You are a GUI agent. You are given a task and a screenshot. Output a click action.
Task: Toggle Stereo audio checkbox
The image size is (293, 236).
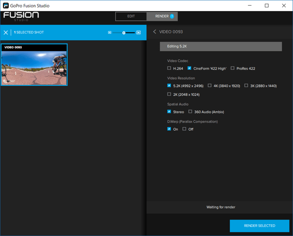coord(169,112)
